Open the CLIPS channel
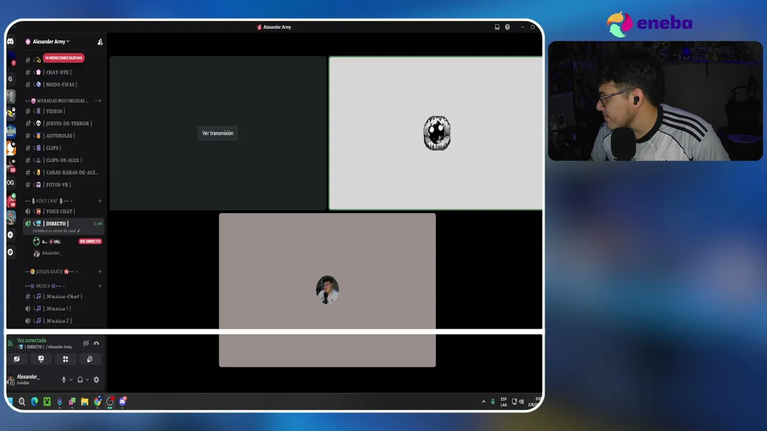 pos(64,148)
